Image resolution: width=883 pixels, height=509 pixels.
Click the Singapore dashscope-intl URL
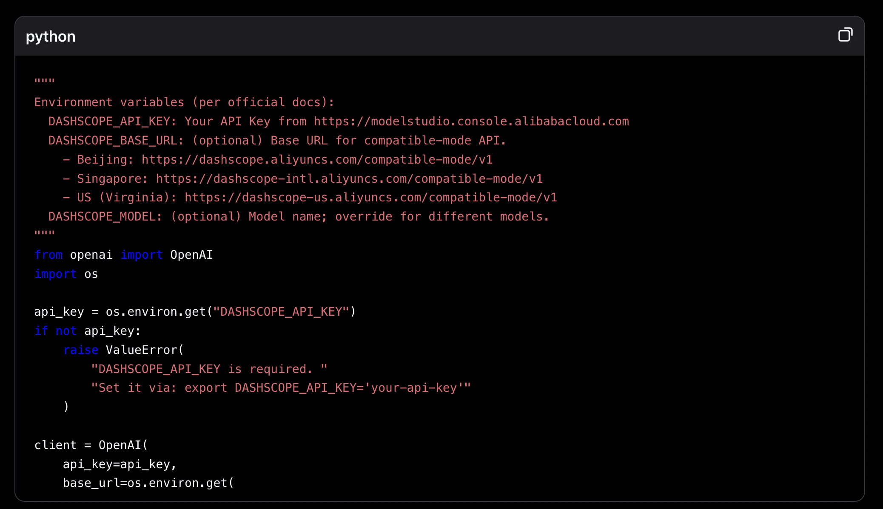click(x=349, y=179)
